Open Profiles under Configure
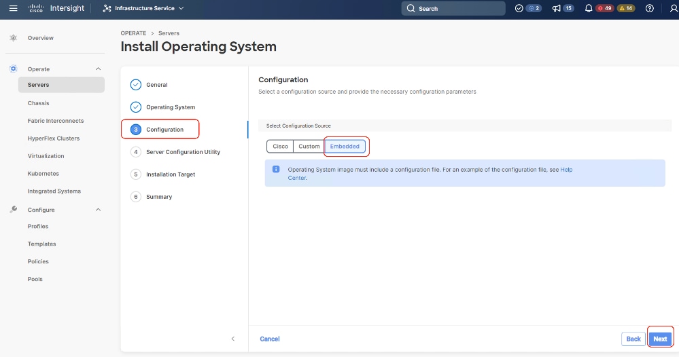Image resolution: width=679 pixels, height=357 pixels. pyautogui.click(x=38, y=227)
